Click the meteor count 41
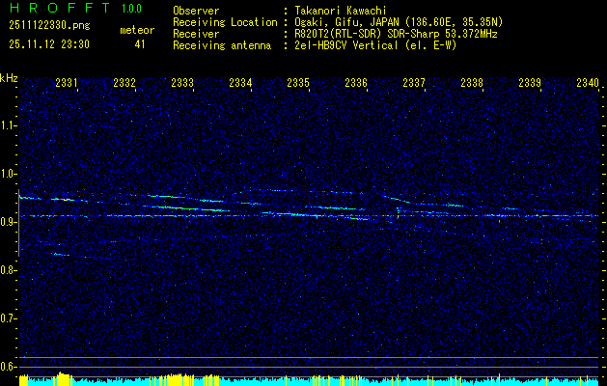 click(140, 44)
